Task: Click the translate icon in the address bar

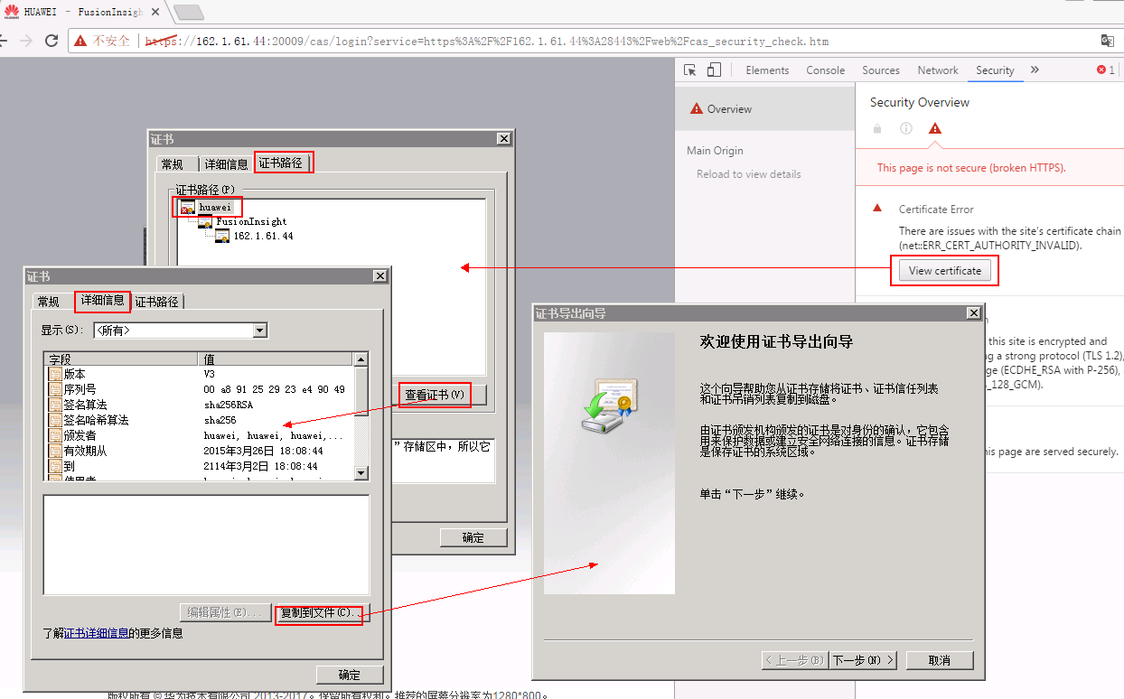Action: click(x=1107, y=41)
